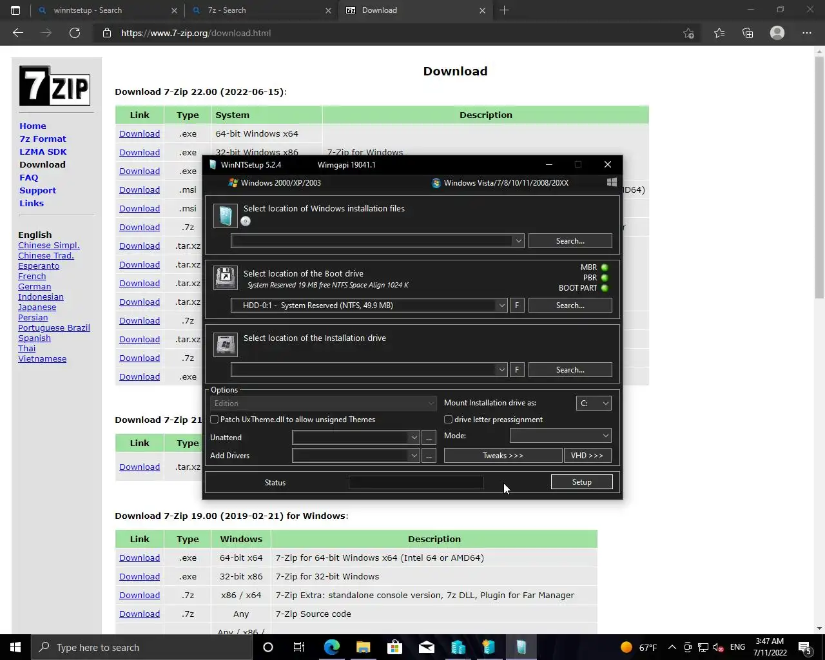Switch to Windows 2000/XP/2003 tab
Screen dimensions: 825x660
275,182
